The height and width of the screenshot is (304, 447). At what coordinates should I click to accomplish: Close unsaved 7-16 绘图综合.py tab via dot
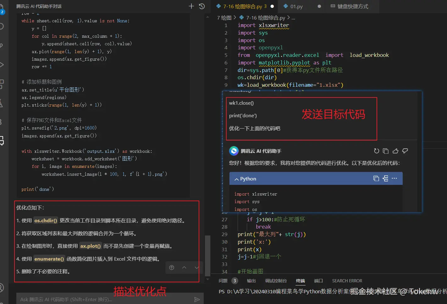272,6
